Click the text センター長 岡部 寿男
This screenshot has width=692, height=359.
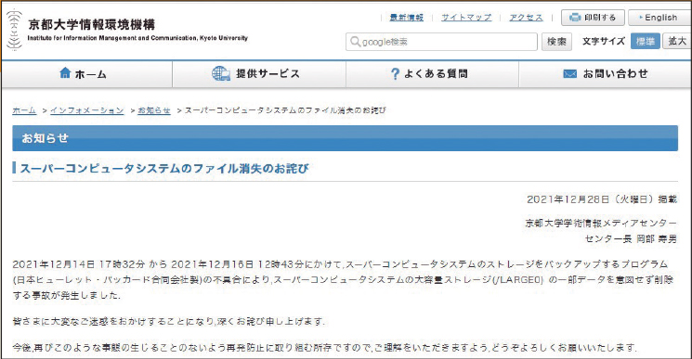(x=631, y=239)
